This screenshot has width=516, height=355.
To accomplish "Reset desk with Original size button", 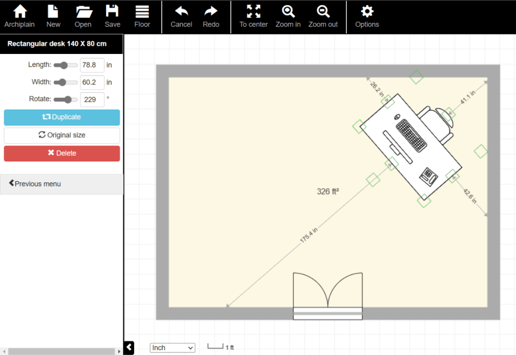I will [62, 135].
